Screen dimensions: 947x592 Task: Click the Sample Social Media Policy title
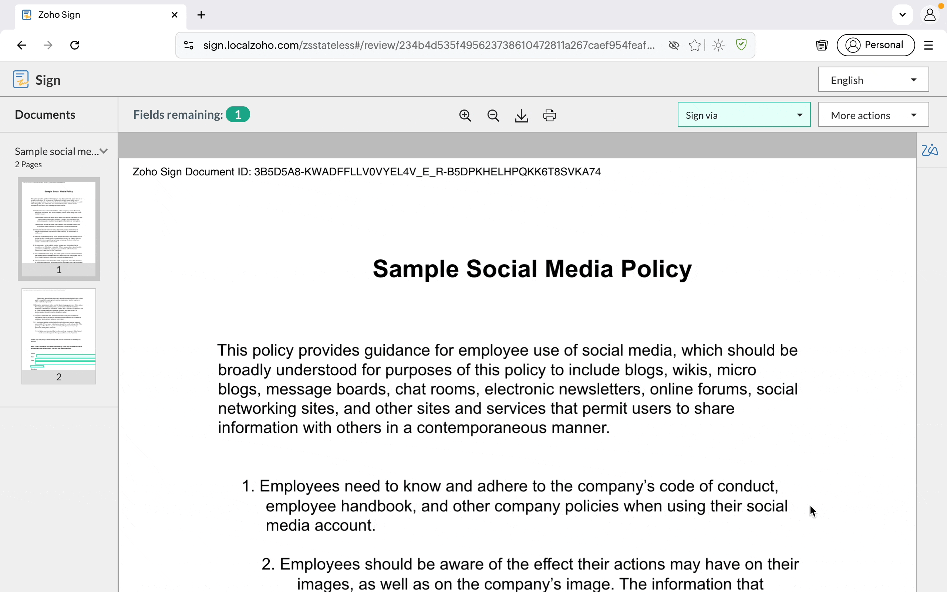pyautogui.click(x=532, y=269)
